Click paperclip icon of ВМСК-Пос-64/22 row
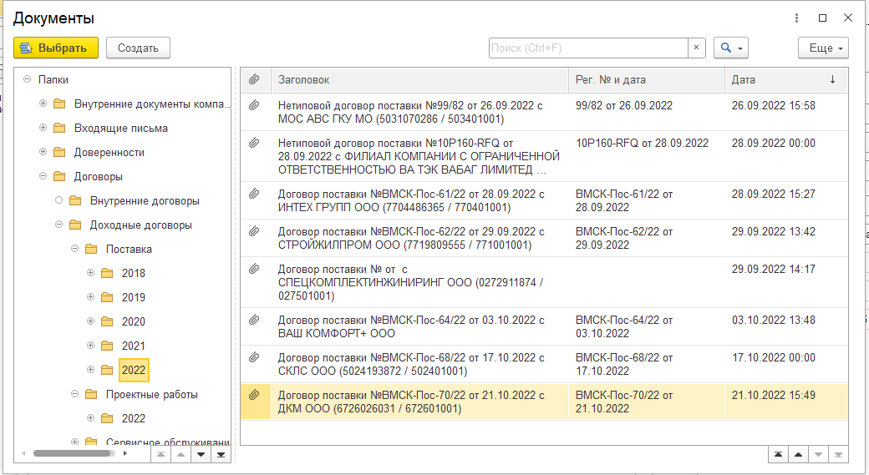This screenshot has height=475, width=869. (254, 320)
